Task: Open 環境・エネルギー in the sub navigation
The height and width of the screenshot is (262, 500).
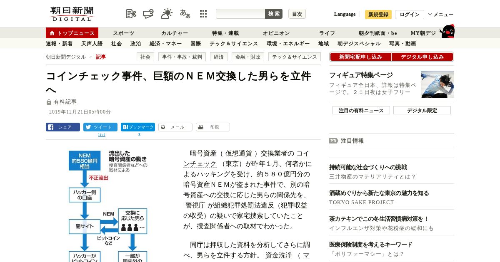Action: coord(288,44)
